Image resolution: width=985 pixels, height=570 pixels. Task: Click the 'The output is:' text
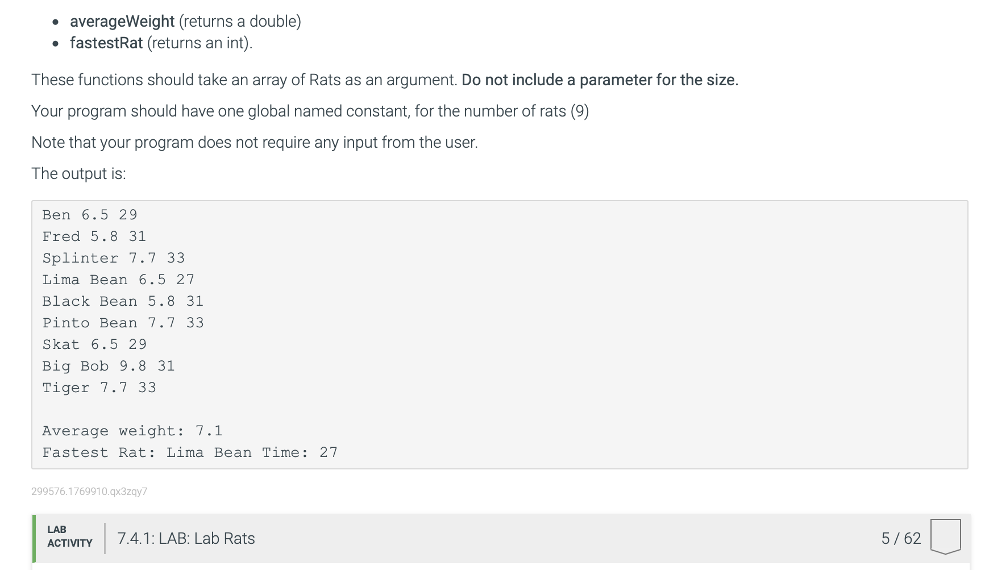[78, 173]
